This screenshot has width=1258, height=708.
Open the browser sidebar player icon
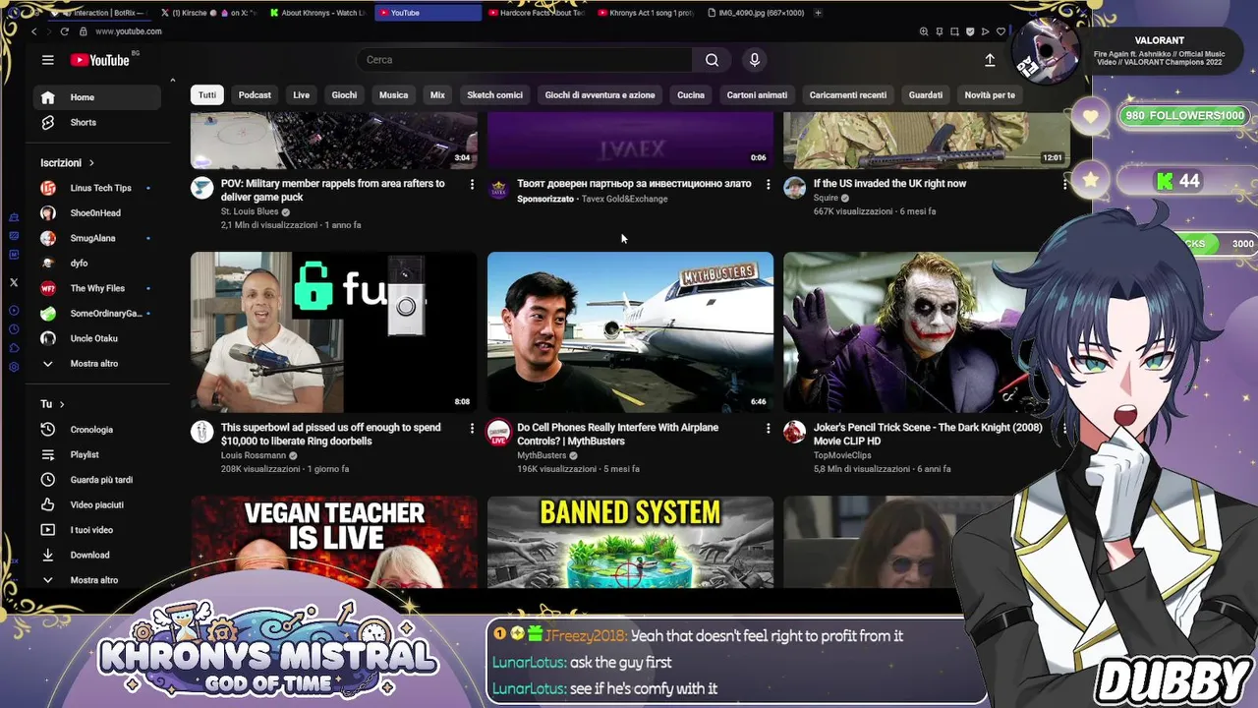(14, 311)
